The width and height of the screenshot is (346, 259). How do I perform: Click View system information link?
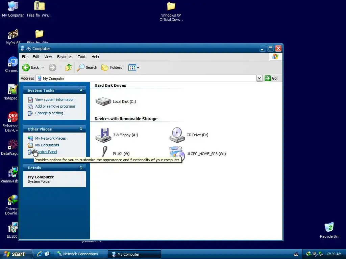click(x=55, y=99)
